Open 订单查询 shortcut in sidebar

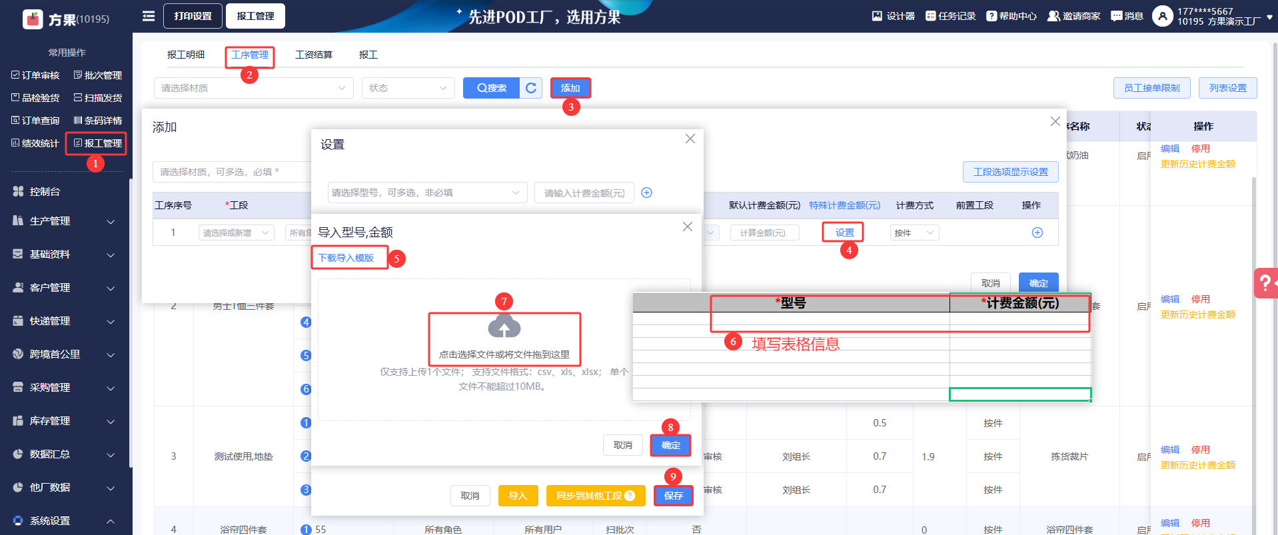click(x=36, y=121)
